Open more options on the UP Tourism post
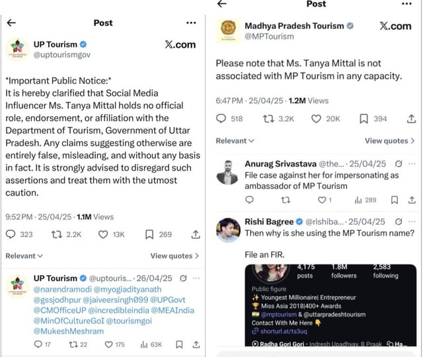This screenshot has height=357, width=423. pyautogui.click(x=191, y=22)
